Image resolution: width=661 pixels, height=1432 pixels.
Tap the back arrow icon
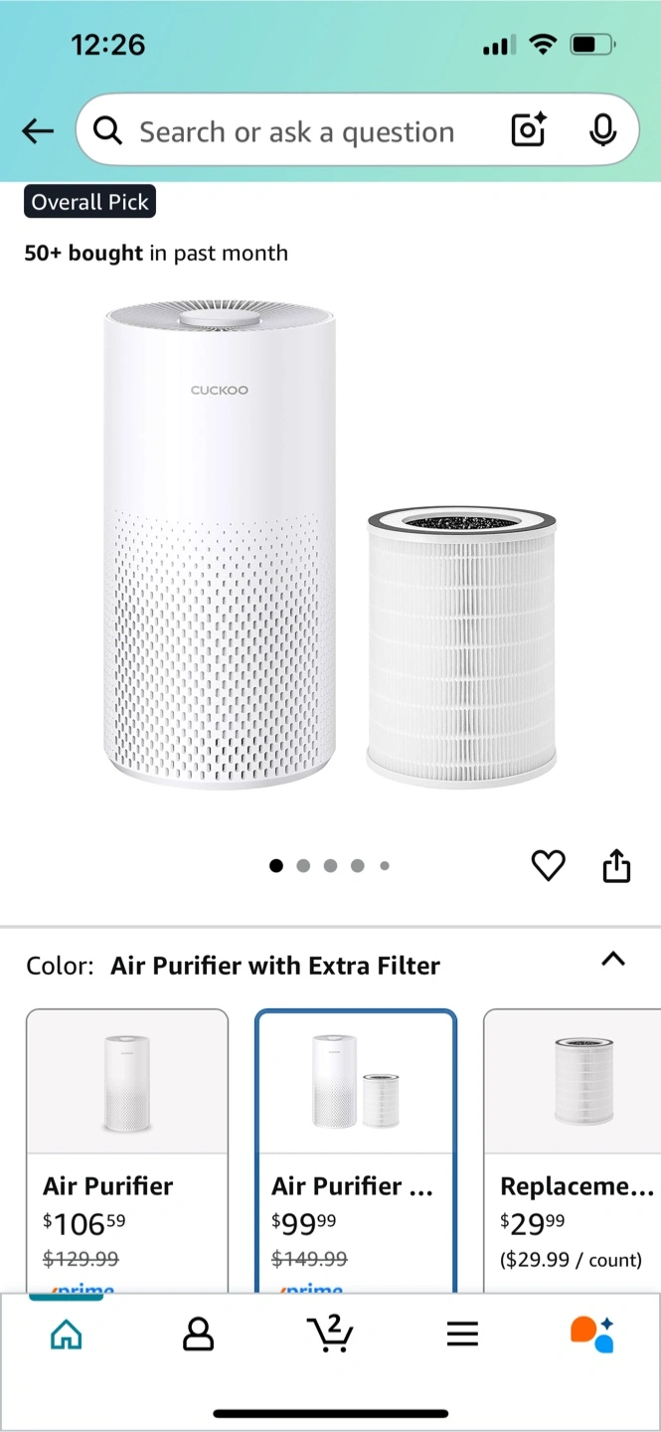38,130
